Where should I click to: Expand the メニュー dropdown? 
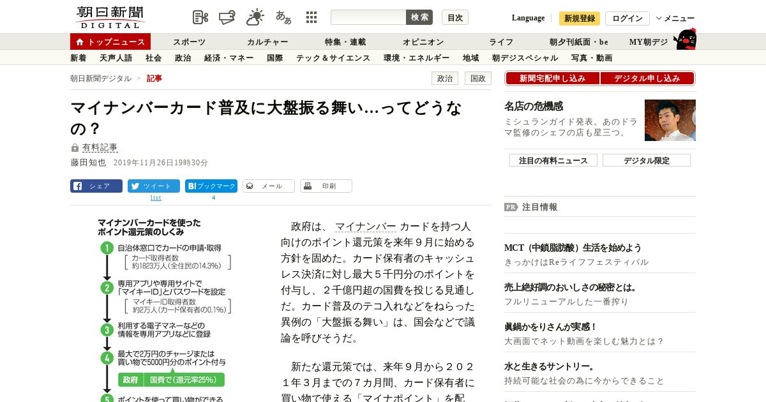click(x=675, y=19)
